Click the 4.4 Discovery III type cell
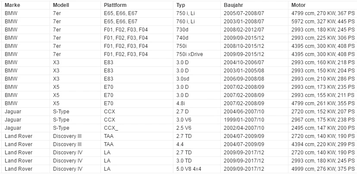Viewport: 357px width, 175px height. coord(197,144)
